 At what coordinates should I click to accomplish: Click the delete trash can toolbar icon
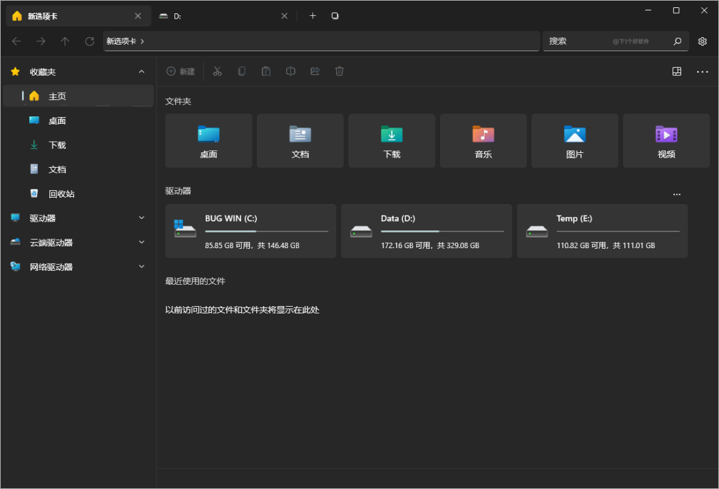(x=340, y=71)
